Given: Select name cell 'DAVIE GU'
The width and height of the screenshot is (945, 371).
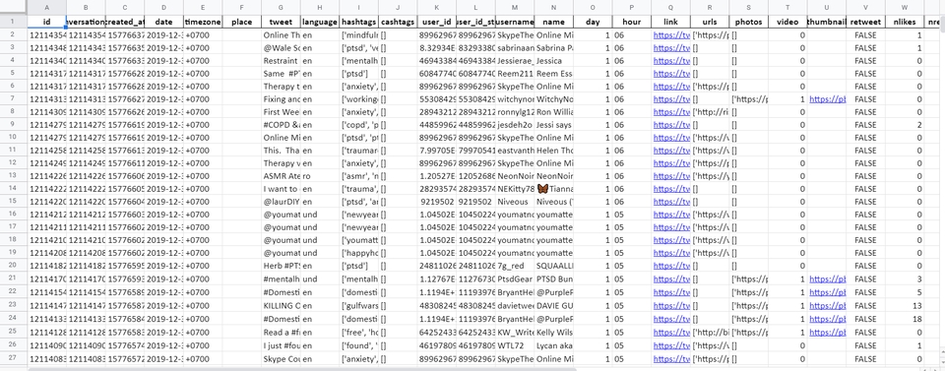Looking at the screenshot, I should (x=554, y=305).
